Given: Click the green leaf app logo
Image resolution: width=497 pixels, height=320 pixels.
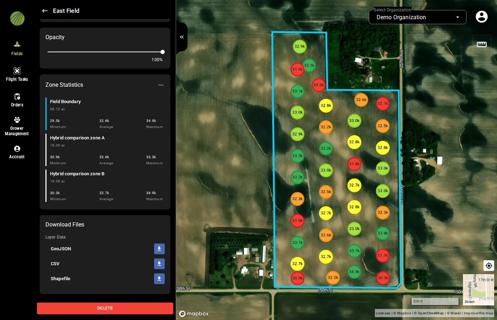Looking at the screenshot, I should (x=17, y=18).
